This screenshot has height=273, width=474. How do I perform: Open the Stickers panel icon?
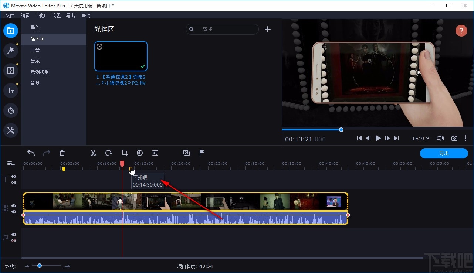pos(11,110)
